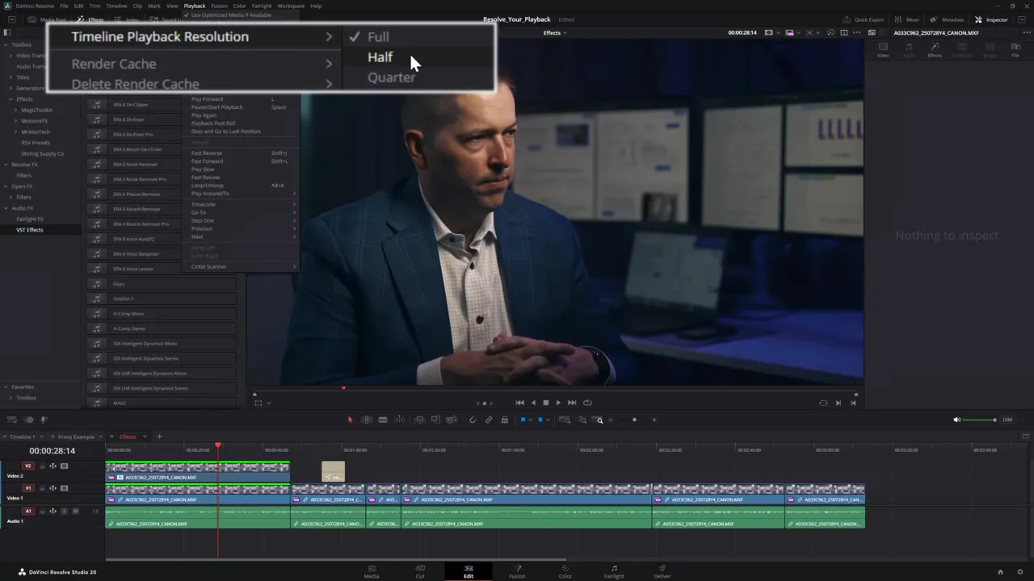
Task: Switch to the Timeline 1 tab
Action: 22,437
